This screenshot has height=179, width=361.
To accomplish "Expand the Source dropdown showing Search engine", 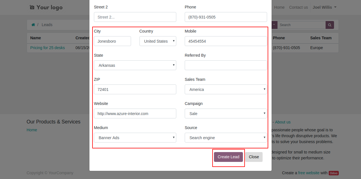I will [226, 137].
